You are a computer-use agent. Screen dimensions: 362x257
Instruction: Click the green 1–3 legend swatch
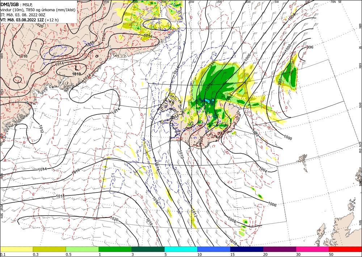(115, 249)
